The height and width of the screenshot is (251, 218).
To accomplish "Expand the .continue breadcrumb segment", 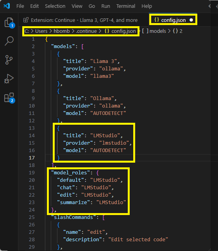I will point(86,31).
